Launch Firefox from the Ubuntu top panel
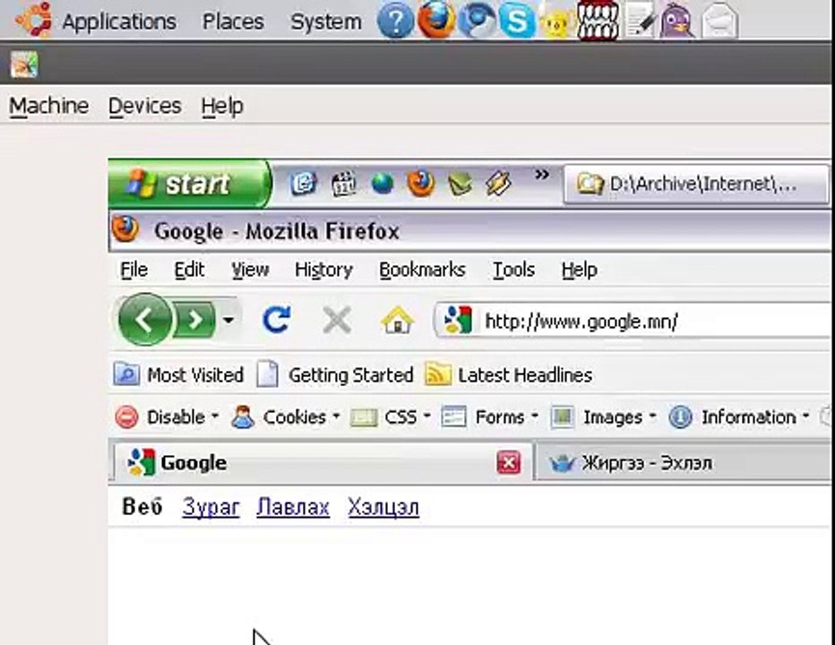 point(436,21)
